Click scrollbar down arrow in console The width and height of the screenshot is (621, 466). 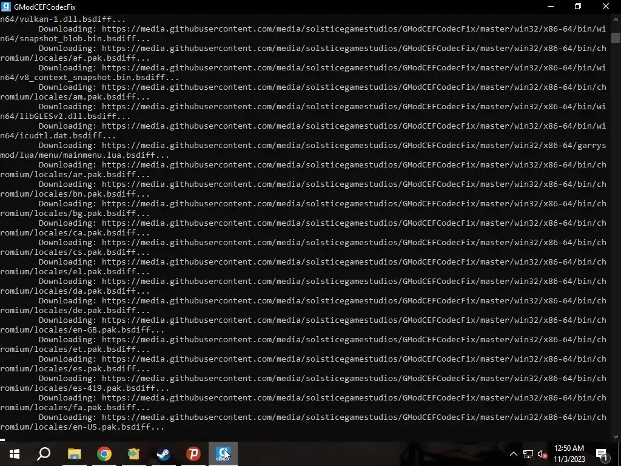click(616, 437)
